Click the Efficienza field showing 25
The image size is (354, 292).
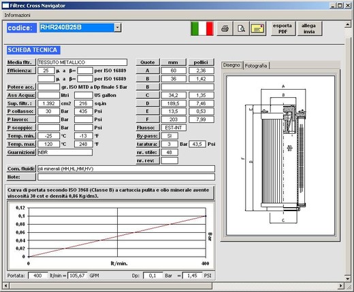[x=46, y=71]
